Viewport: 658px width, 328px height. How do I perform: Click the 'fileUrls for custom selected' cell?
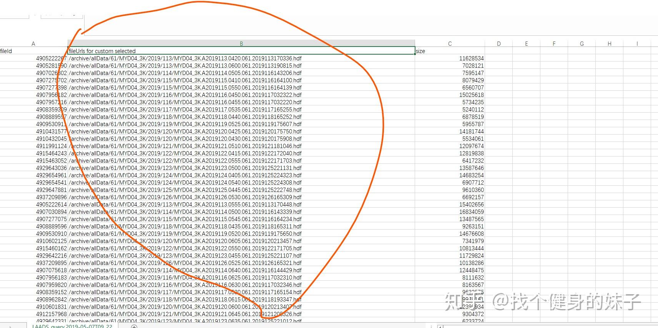tap(241, 51)
